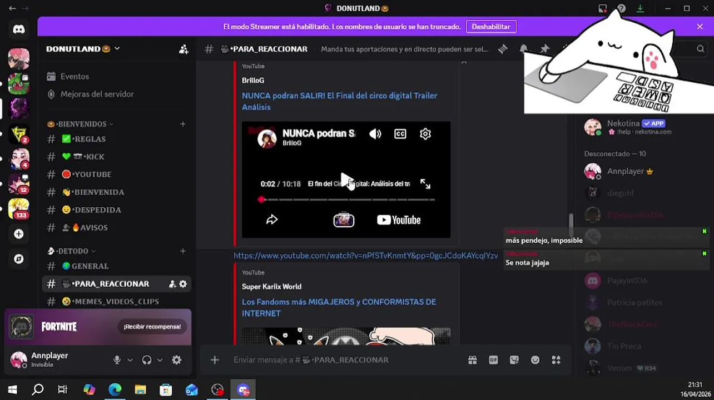Open the GENERAL channel
This screenshot has width=714, height=400.
[x=117, y=266]
